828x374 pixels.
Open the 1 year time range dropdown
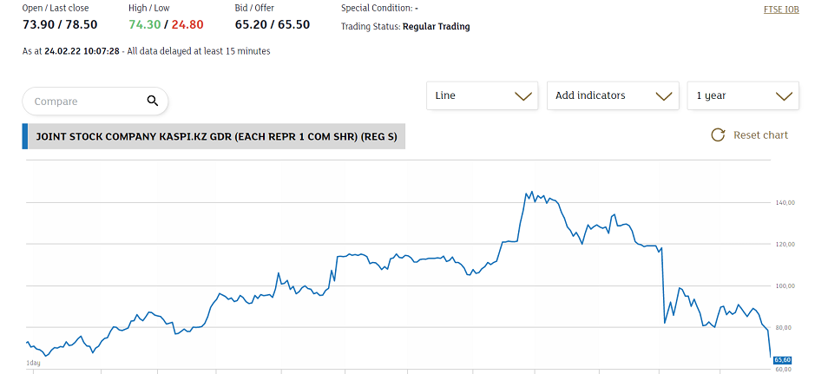click(743, 95)
